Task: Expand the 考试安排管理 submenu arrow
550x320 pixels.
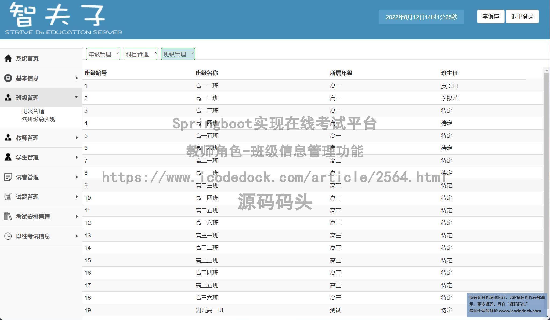Action: pyautogui.click(x=77, y=216)
